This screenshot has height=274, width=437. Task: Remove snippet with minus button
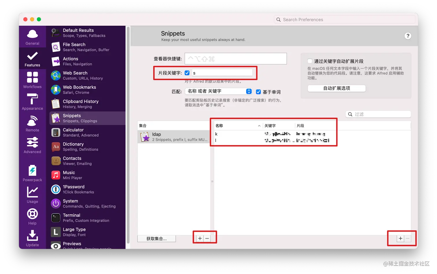click(x=408, y=238)
